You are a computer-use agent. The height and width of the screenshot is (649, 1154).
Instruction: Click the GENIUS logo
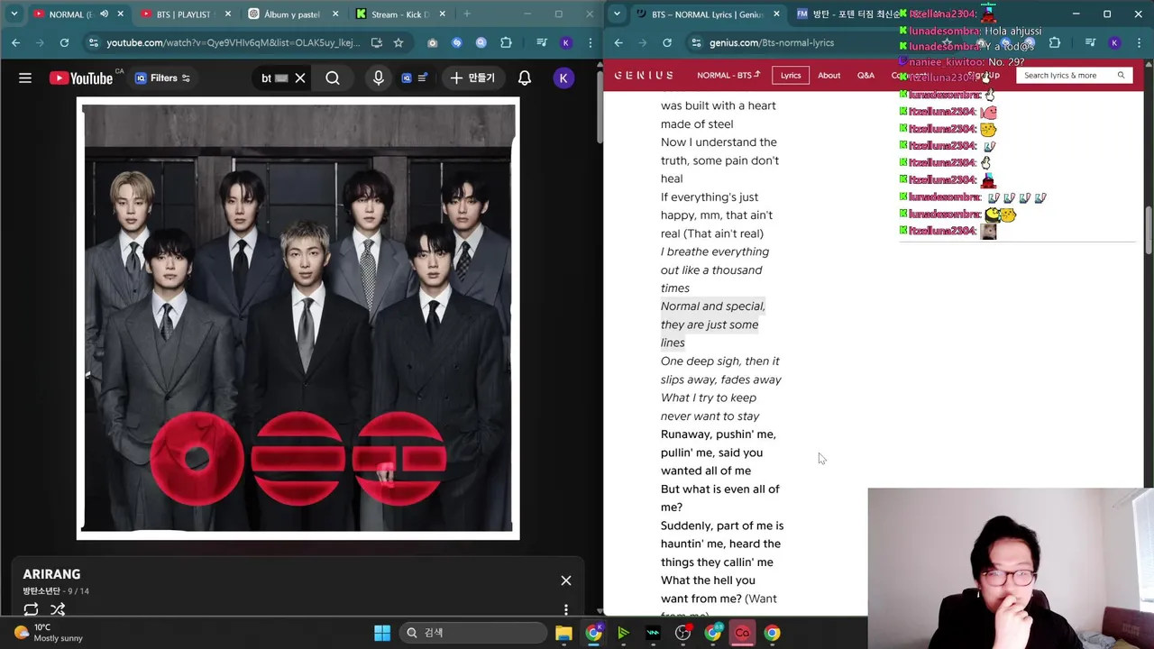click(644, 76)
